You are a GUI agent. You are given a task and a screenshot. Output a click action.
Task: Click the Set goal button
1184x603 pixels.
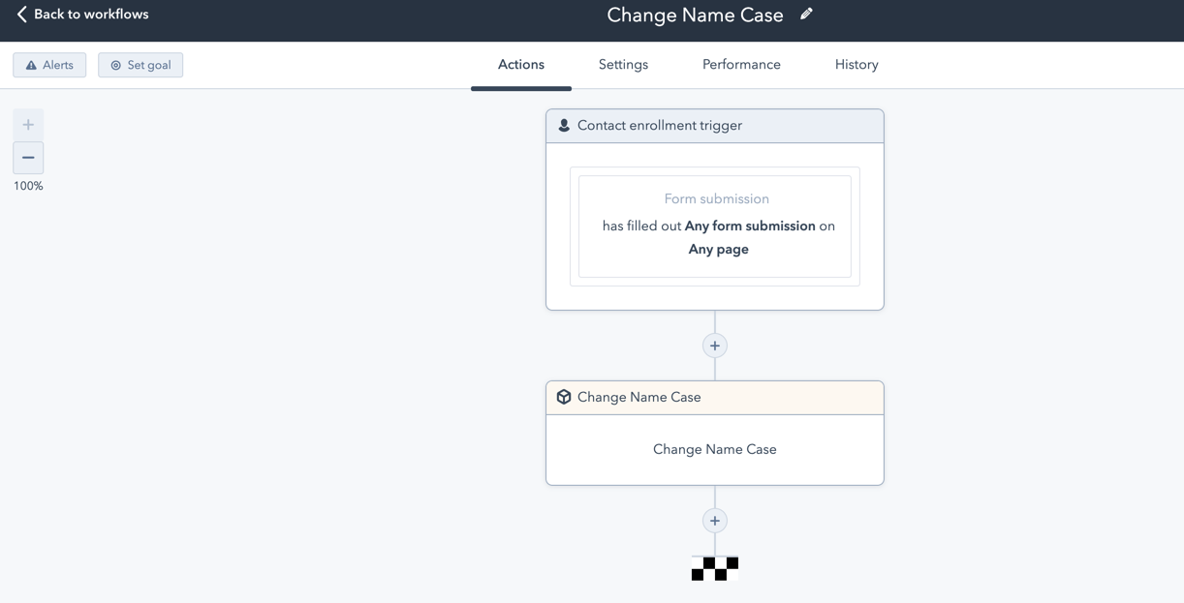140,65
